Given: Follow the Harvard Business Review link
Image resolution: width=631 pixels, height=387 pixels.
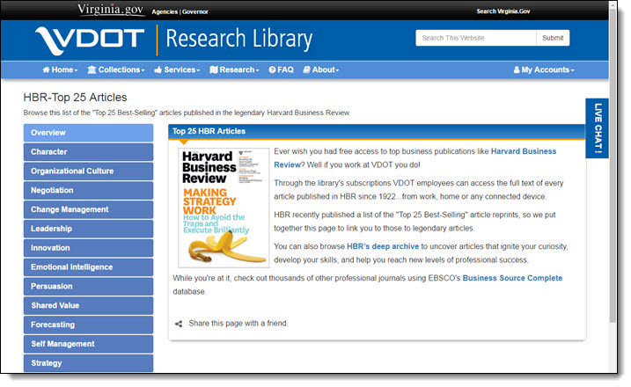Looking at the screenshot, I should 523,151.
